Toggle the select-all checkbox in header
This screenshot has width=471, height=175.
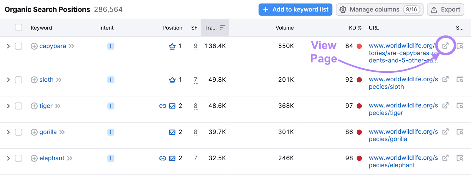19,28
